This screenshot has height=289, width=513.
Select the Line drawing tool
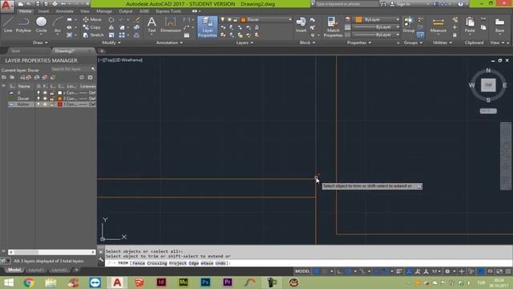8,25
